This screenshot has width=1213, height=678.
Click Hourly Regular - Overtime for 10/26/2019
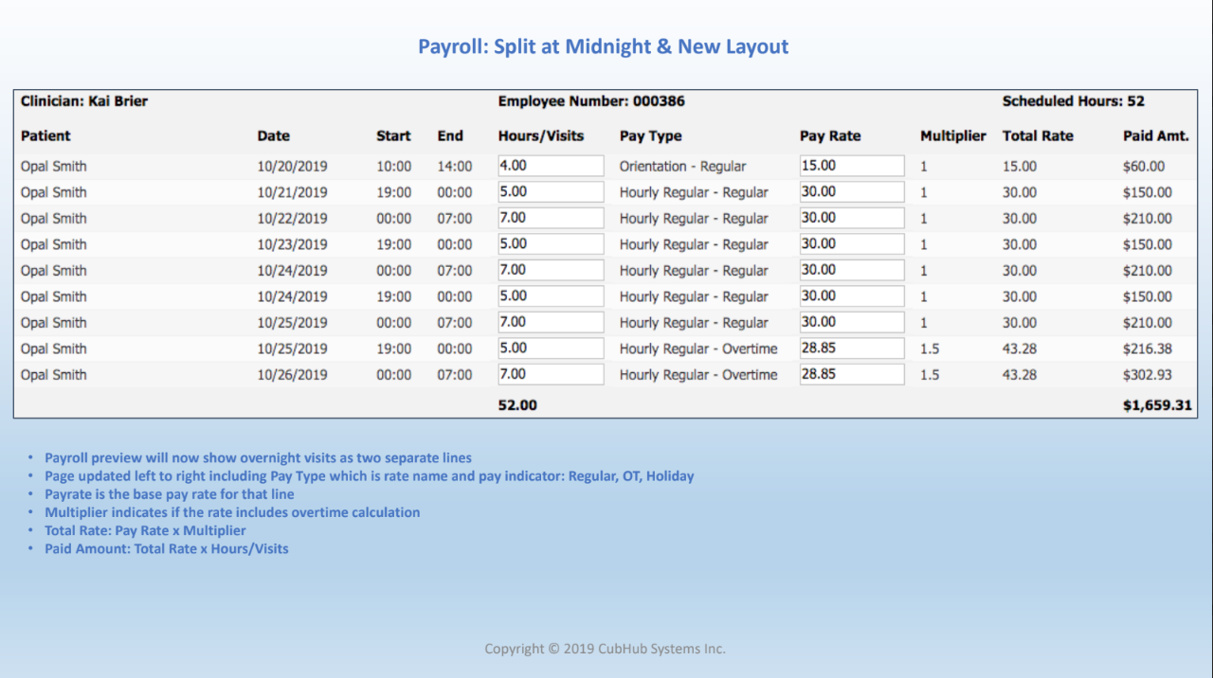[x=698, y=374]
